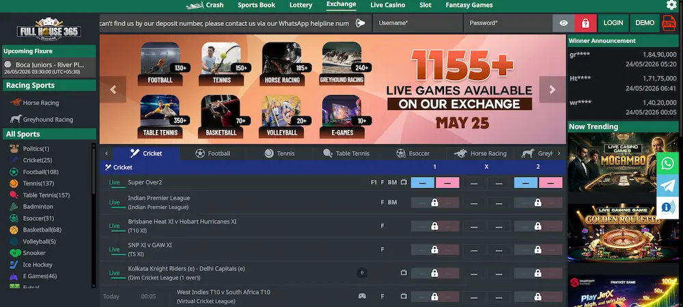Show previous banner slide

coord(113,90)
